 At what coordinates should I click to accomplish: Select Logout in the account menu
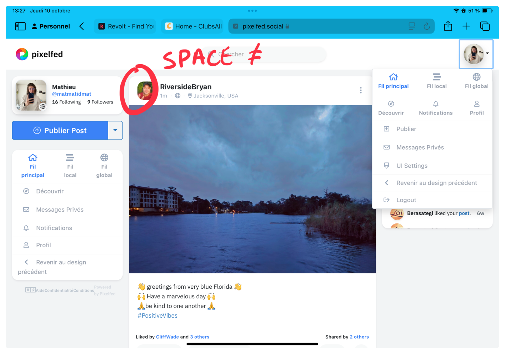406,200
